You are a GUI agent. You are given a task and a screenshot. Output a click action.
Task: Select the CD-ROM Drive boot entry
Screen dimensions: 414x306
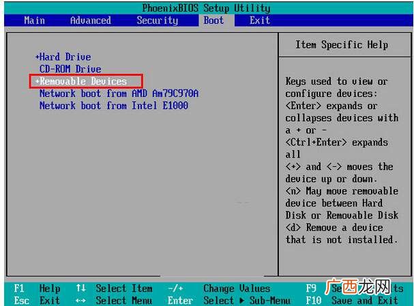tap(70, 69)
